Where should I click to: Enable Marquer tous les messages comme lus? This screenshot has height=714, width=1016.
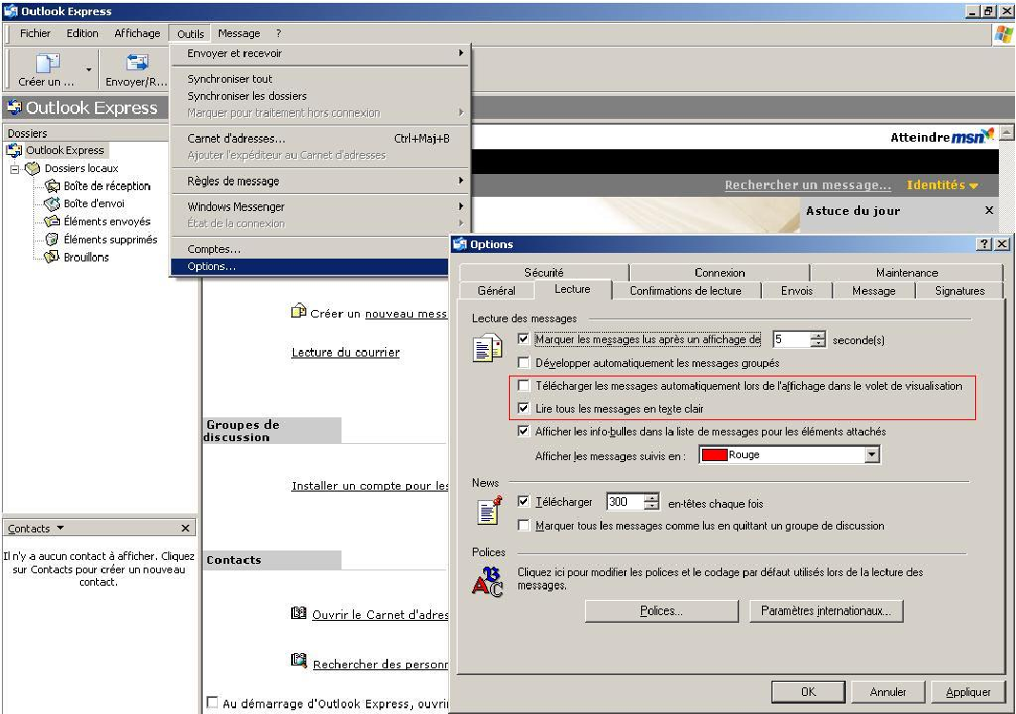[x=523, y=526]
